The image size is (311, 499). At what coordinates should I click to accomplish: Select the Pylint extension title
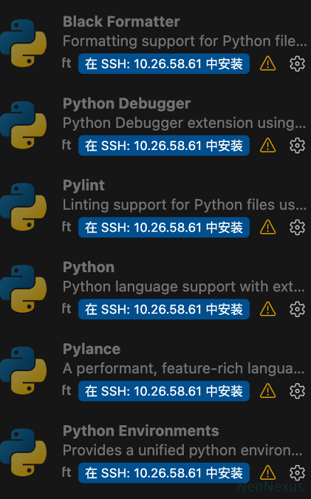click(x=84, y=186)
